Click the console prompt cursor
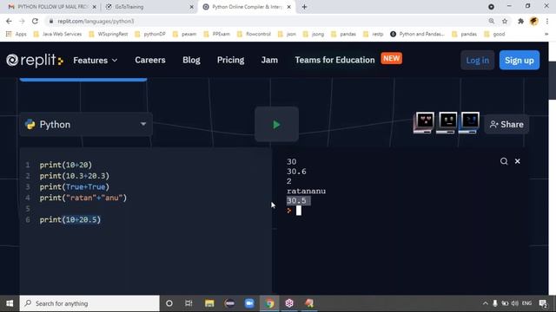Image resolution: width=556 pixels, height=312 pixels. click(x=299, y=211)
